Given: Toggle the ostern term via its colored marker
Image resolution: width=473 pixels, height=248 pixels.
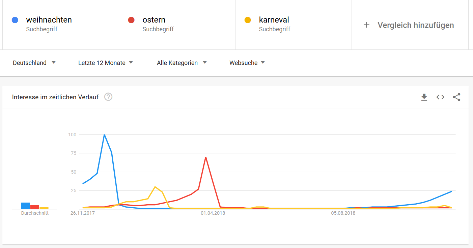Looking at the screenshot, I should pos(131,20).
